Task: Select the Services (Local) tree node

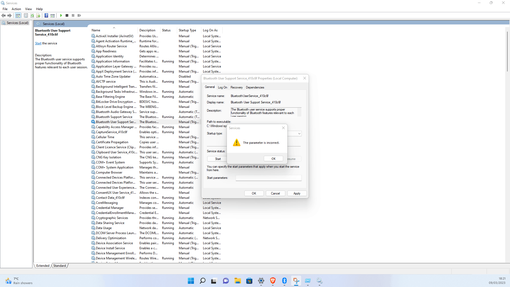Action: tap(18, 23)
